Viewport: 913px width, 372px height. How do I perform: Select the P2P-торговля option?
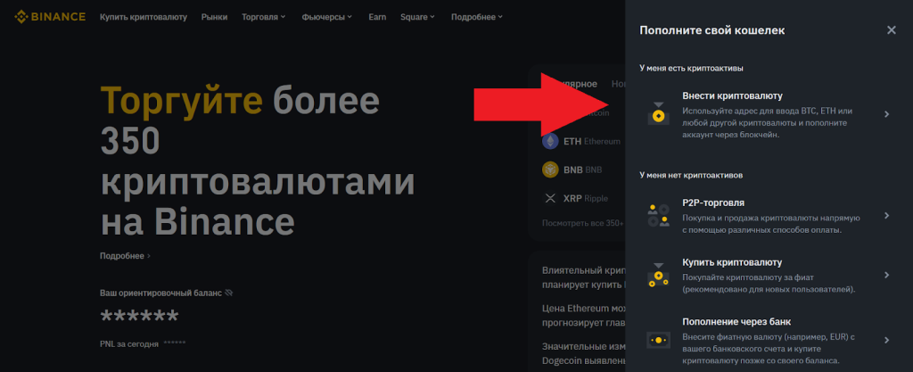[x=713, y=203]
